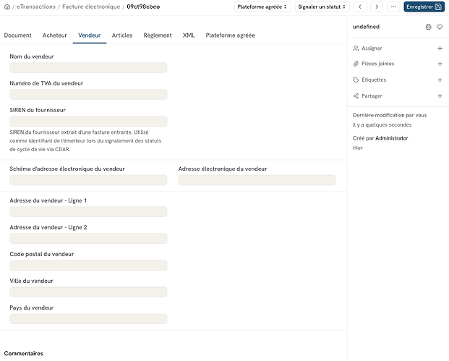The width and height of the screenshot is (449, 361).
Task: Open Facture électronique breadcrumb link
Action: (x=91, y=7)
